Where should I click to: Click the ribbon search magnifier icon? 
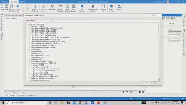click(156, 2)
